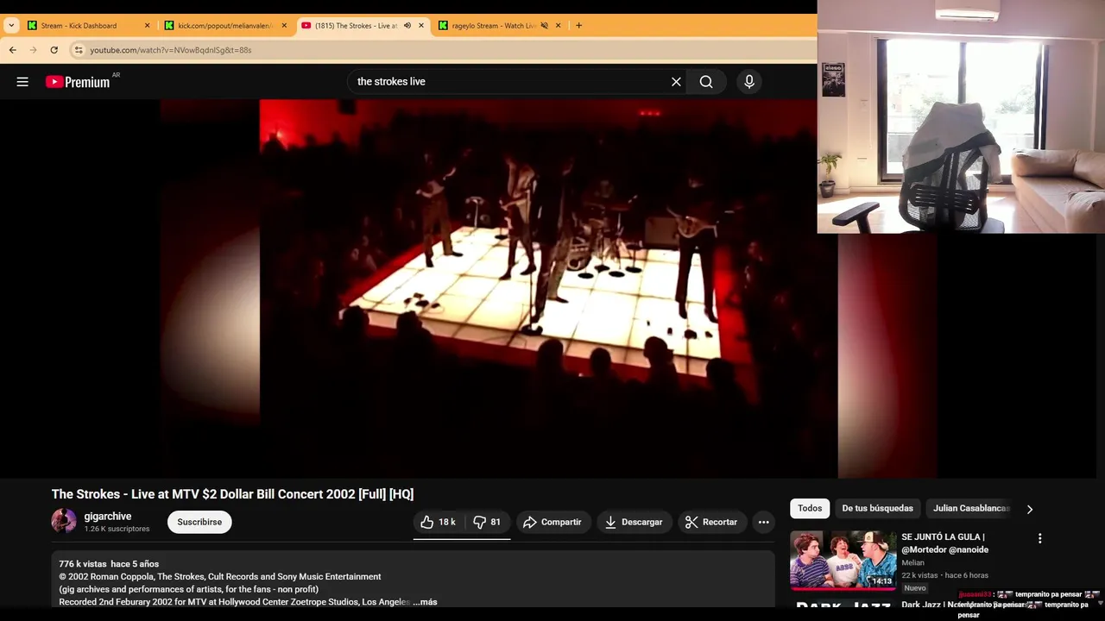The image size is (1105, 621).
Task: Switch to The Strokes YouTube tab
Action: point(356,26)
